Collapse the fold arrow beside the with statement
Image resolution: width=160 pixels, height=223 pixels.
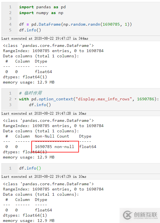(x=15, y=99)
